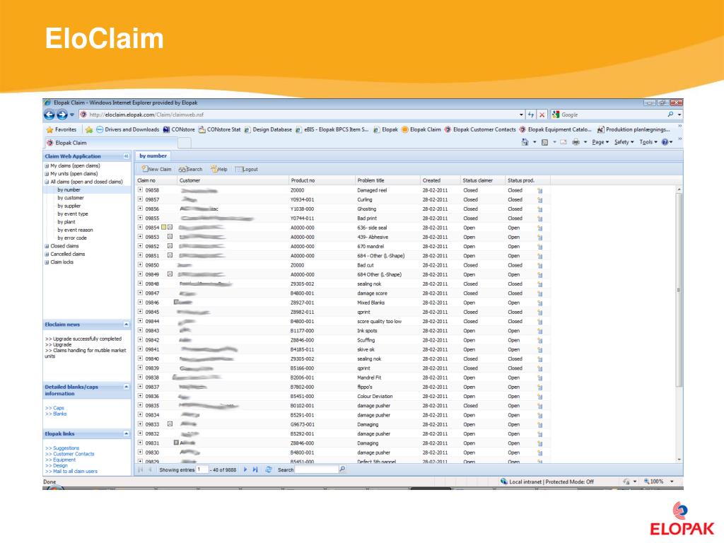Click New Claim toolbar button
This screenshot has height=543, width=724.
click(156, 169)
